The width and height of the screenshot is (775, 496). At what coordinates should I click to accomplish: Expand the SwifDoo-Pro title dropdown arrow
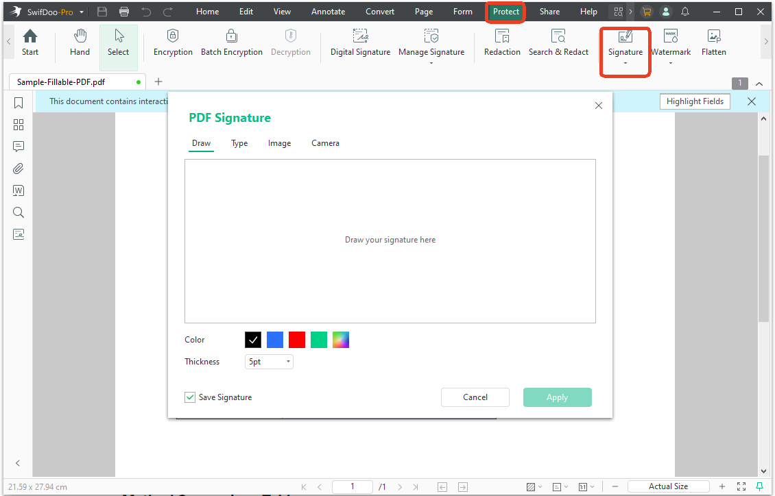pyautogui.click(x=82, y=12)
